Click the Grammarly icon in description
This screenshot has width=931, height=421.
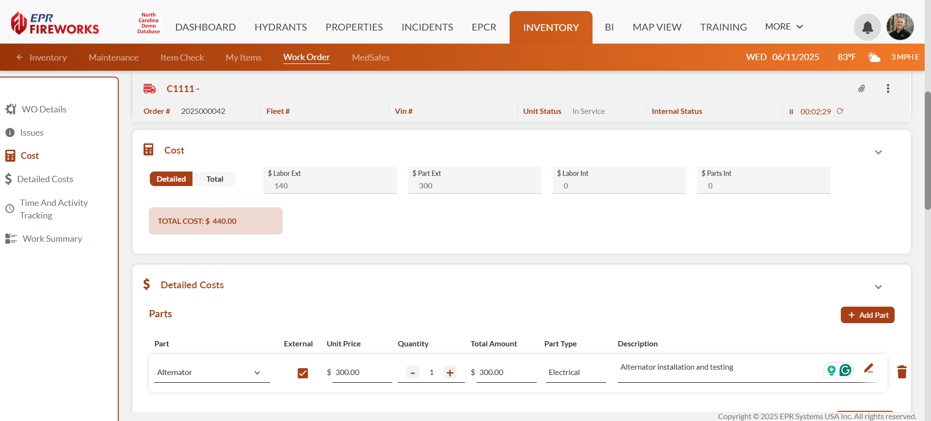point(845,370)
